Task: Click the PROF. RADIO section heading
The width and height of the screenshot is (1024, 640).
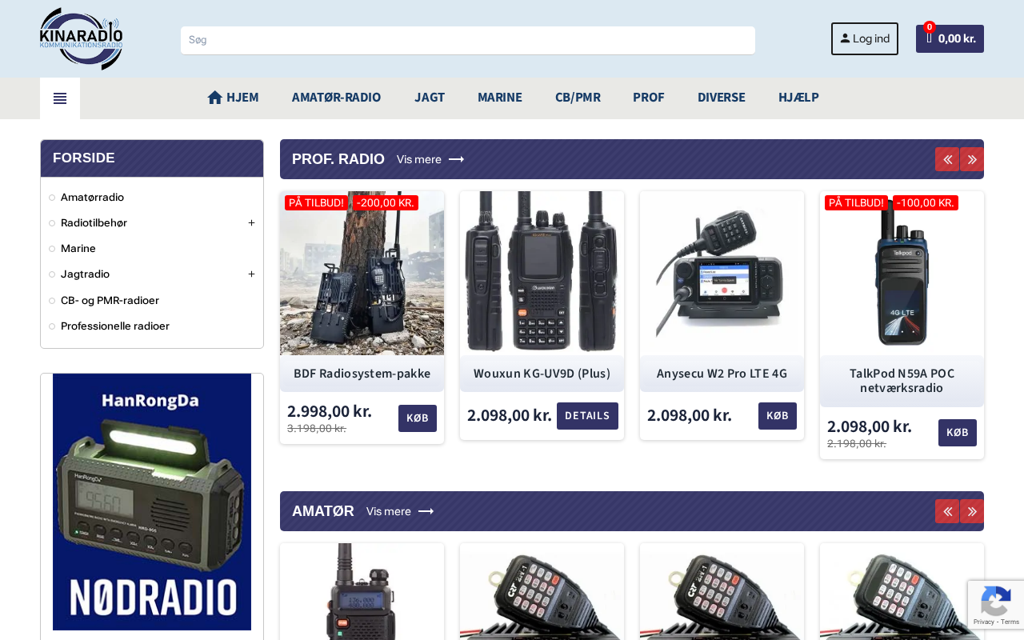Action: point(338,159)
